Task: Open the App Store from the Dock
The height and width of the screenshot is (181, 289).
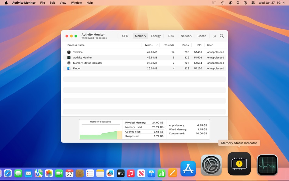Action: click(188, 168)
